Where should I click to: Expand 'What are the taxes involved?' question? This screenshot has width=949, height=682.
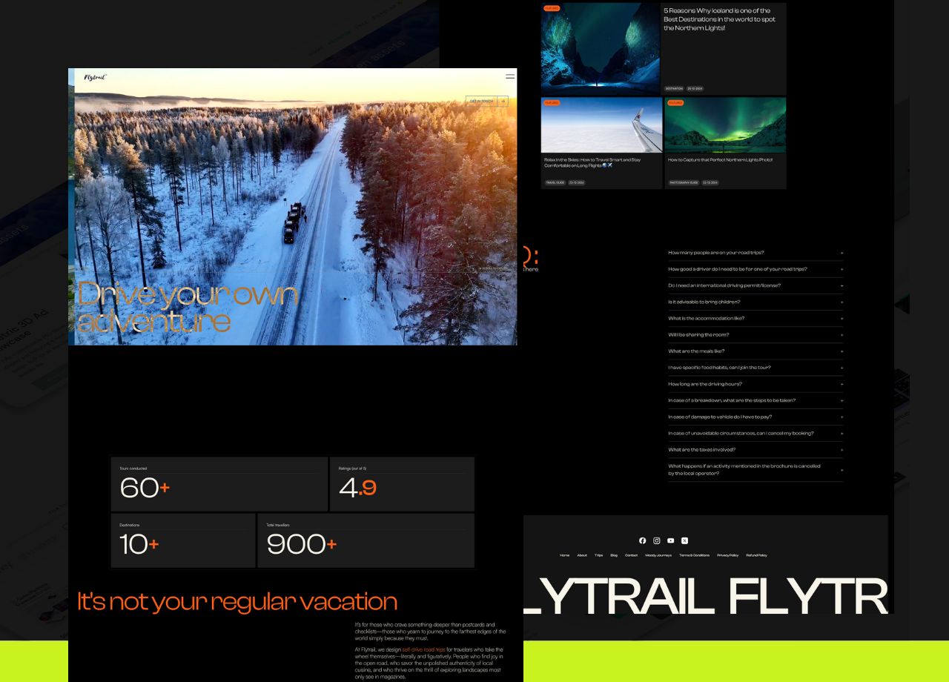point(755,450)
